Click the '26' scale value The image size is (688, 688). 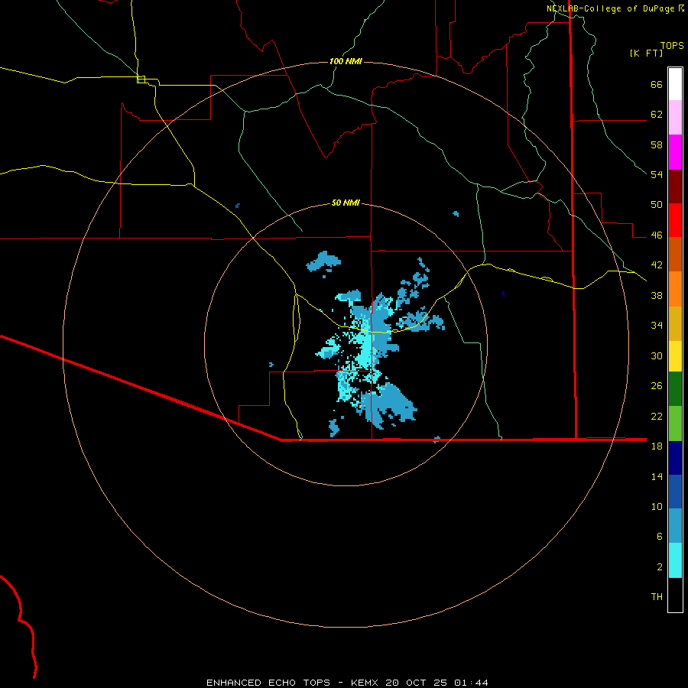[657, 386]
